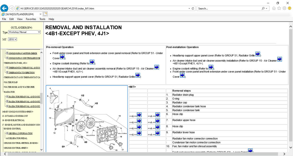Select ACCELERATOR PEDAL in the tree
293x156 pixels.
tap(17, 138)
